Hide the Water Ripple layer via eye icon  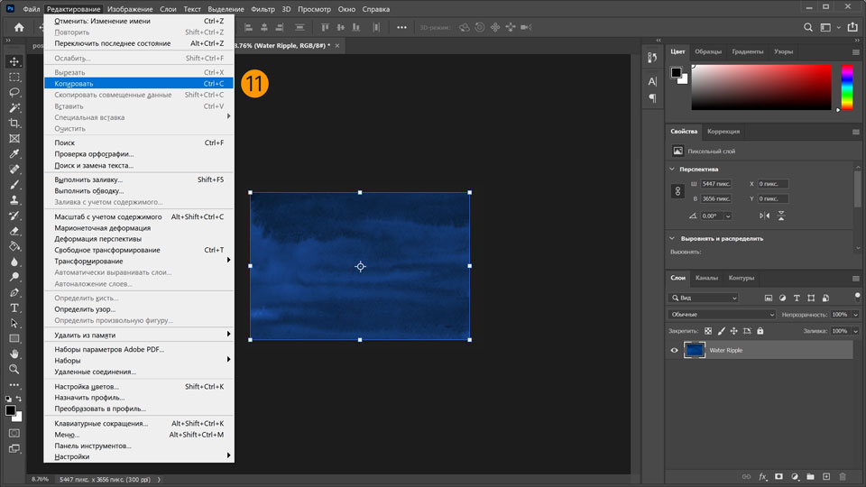(674, 350)
